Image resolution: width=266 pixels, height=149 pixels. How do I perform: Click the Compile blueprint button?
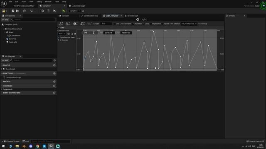click(4, 11)
